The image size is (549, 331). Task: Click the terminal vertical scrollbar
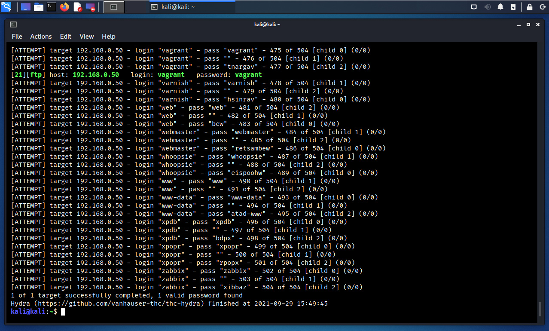540,309
